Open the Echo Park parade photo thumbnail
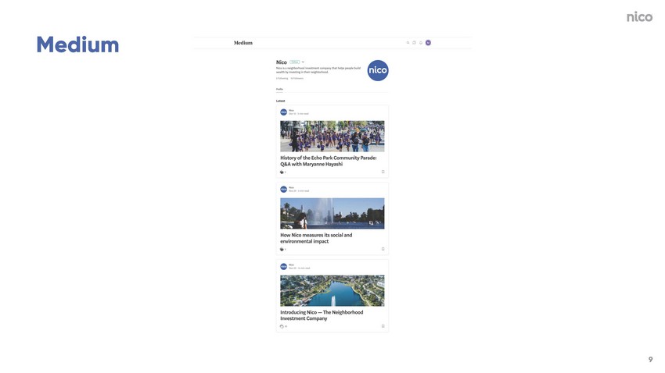This screenshot has width=665, height=373. (332, 137)
